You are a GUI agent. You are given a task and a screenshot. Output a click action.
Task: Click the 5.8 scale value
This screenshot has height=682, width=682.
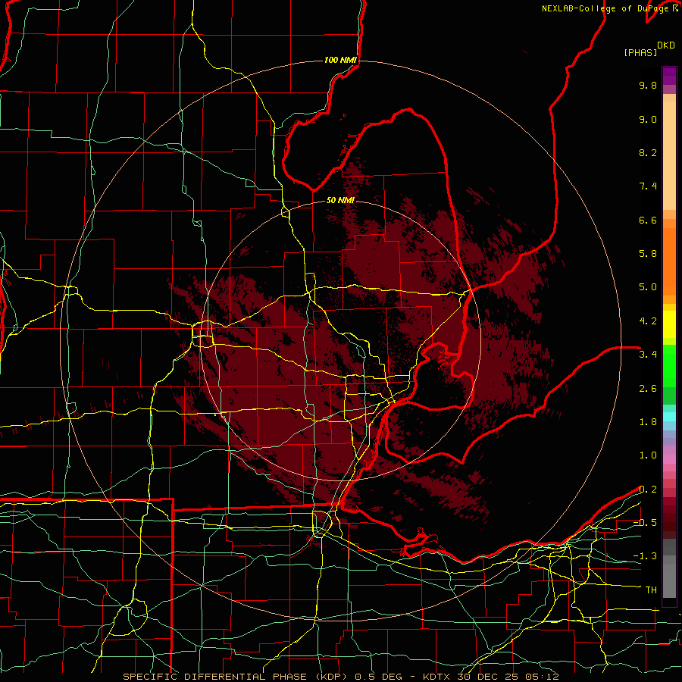click(648, 254)
